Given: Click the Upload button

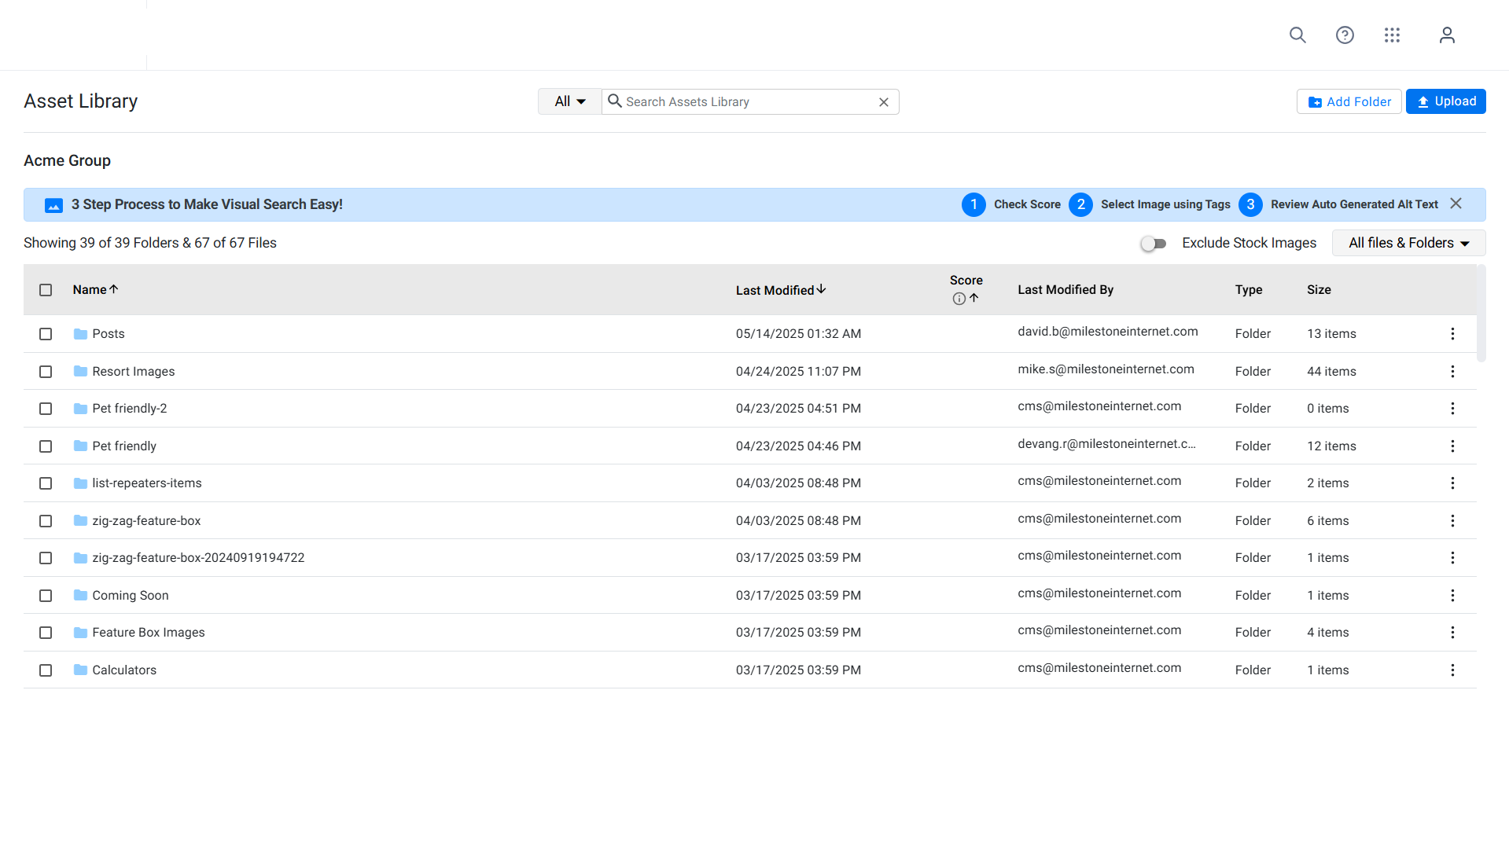Looking at the screenshot, I should point(1445,101).
